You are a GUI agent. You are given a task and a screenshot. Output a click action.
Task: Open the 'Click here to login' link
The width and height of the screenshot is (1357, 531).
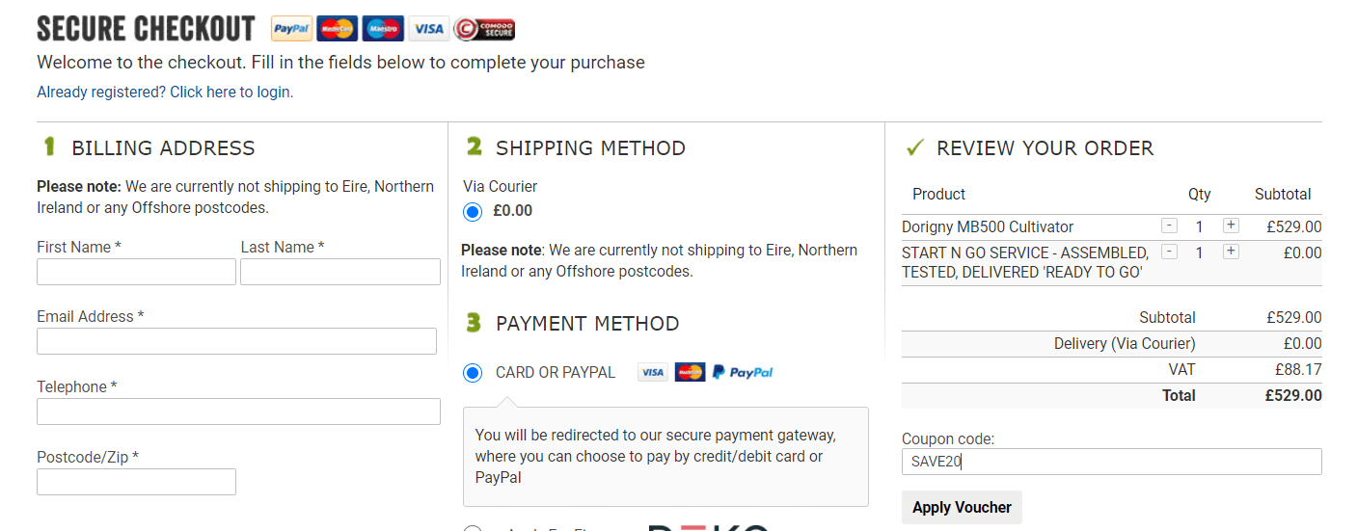click(230, 93)
